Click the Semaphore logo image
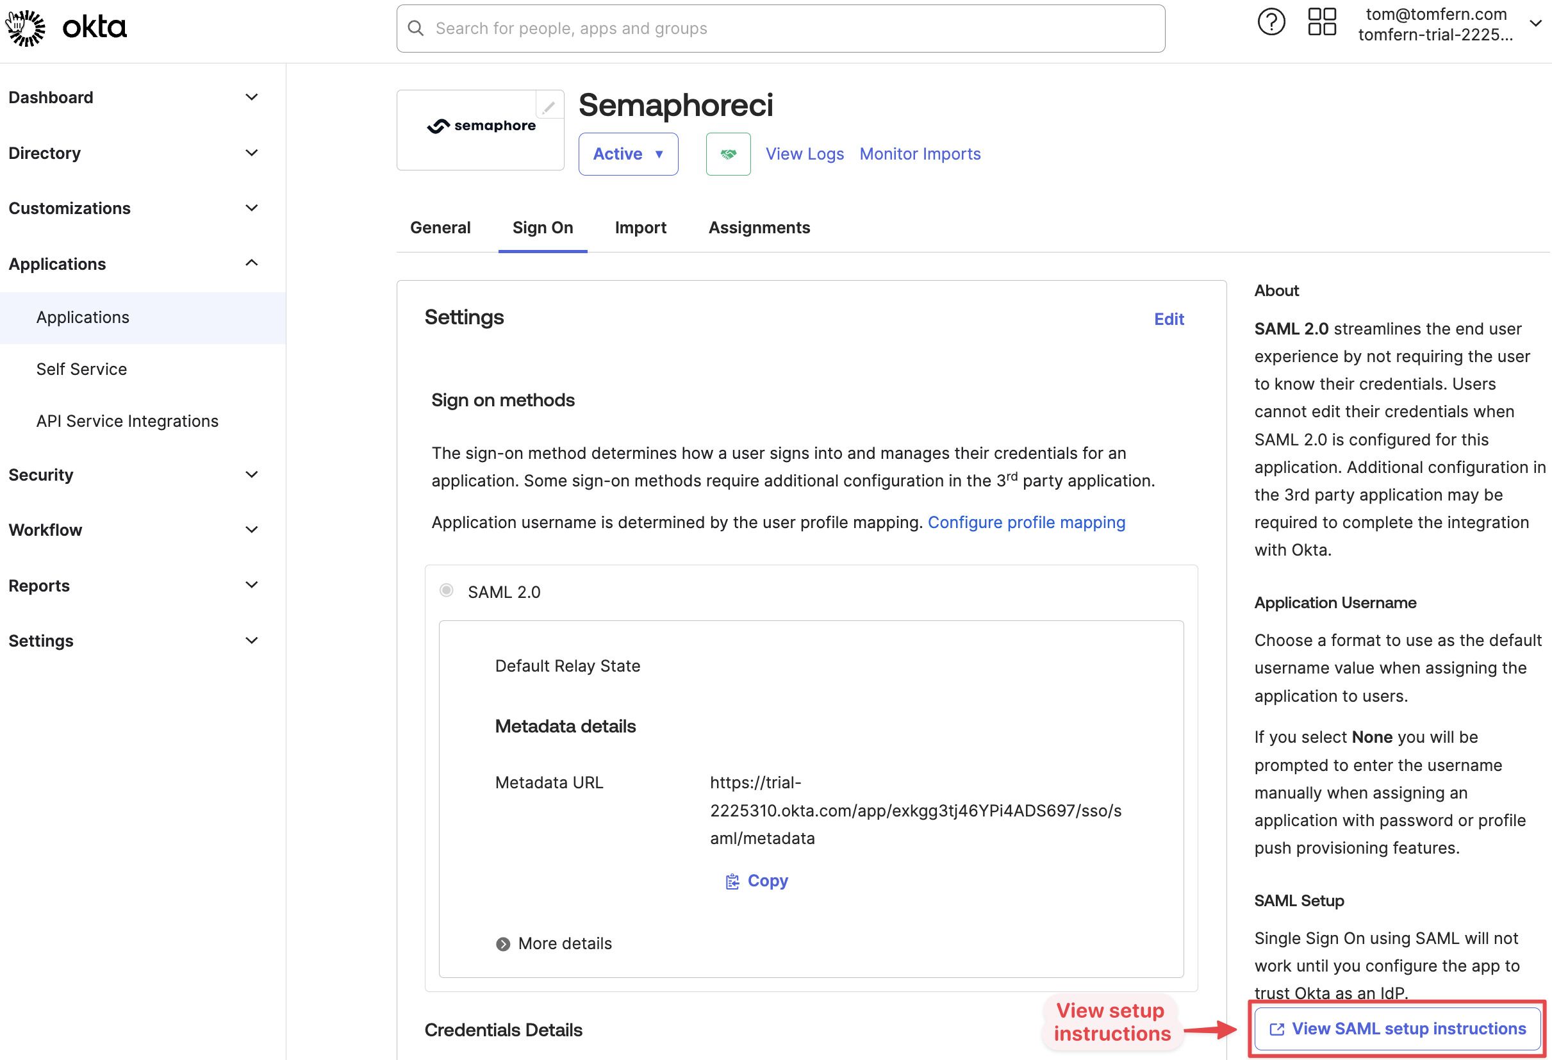 (481, 126)
